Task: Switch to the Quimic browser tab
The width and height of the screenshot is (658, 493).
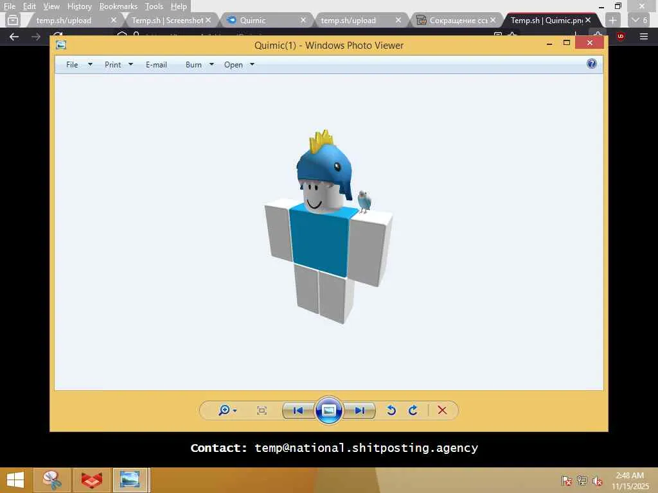Action: tap(260, 20)
